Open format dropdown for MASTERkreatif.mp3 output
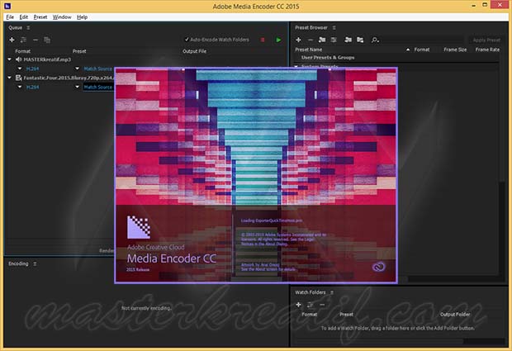The image size is (512, 351). click(x=20, y=69)
